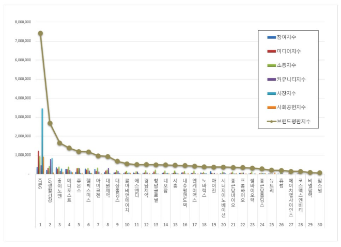The width and height of the screenshot is (341, 247).
Task: Select the 커뮤니티지수 legend entry
Action: 291,79
